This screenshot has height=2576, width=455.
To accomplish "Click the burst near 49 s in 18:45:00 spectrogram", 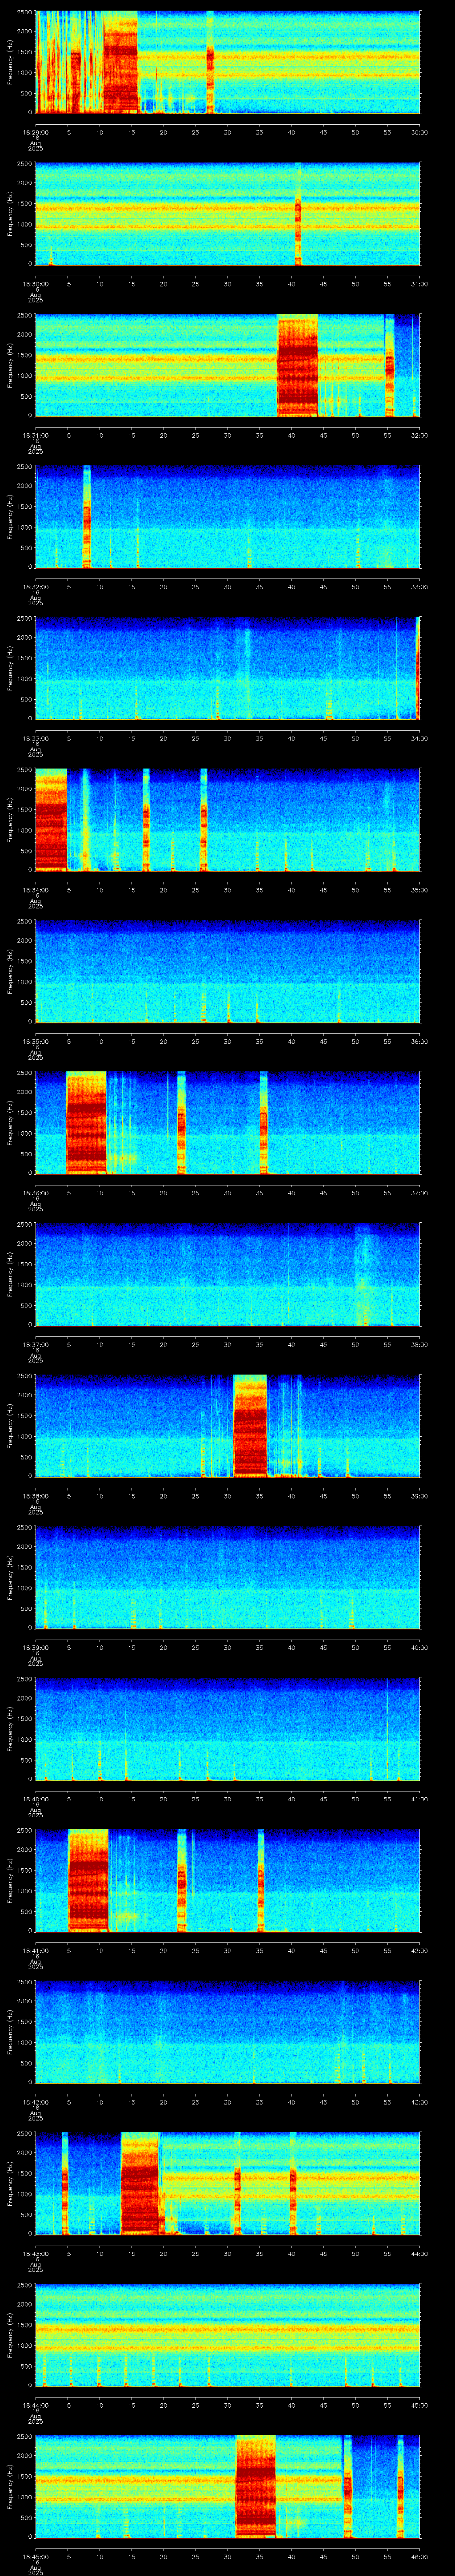I will [347, 2486].
